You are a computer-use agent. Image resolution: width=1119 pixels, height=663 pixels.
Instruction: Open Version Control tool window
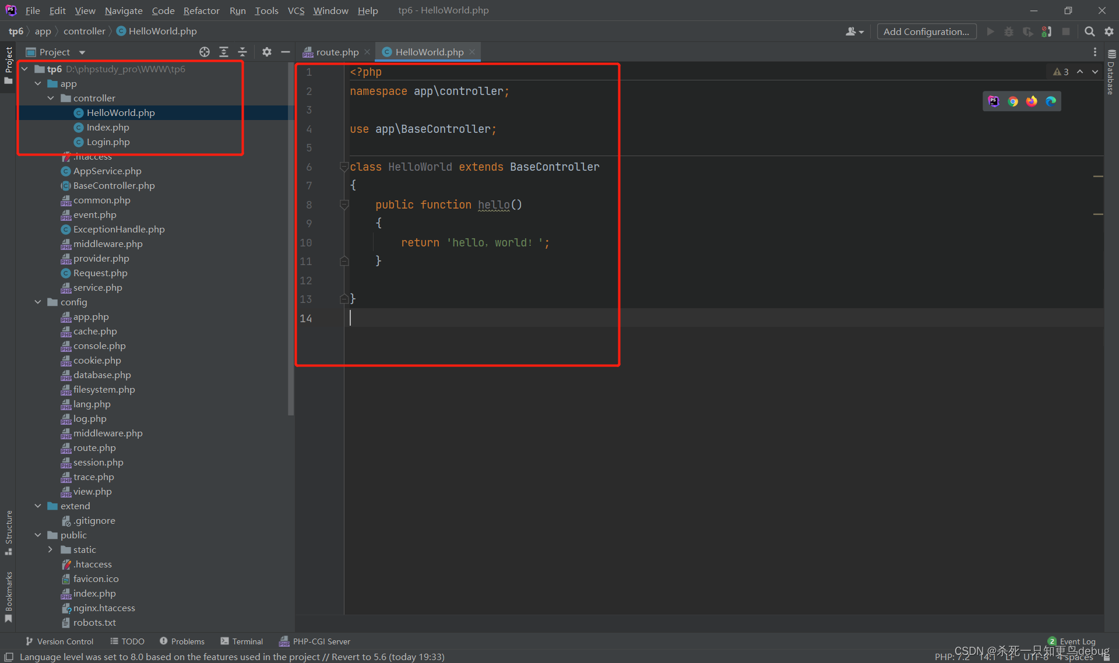pyautogui.click(x=59, y=641)
